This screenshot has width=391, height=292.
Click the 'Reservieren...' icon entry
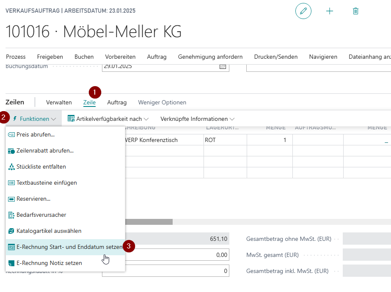point(33,199)
